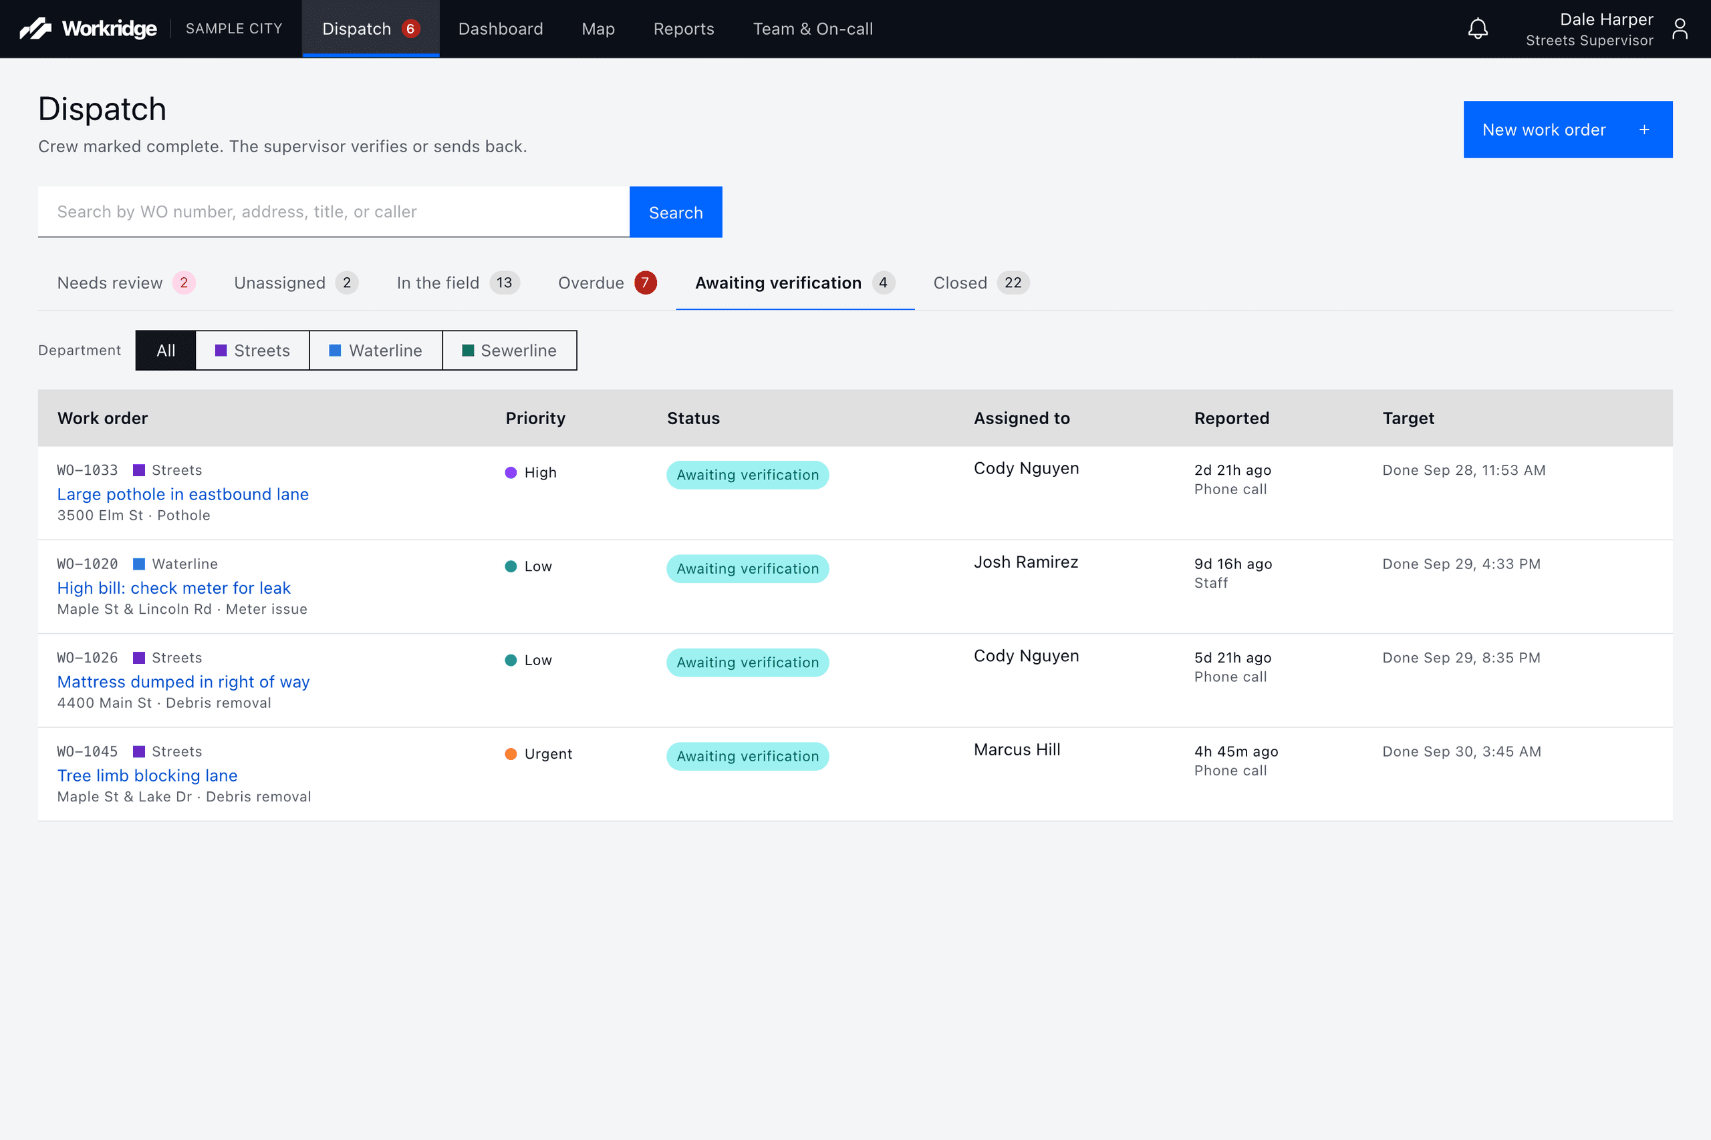
Task: Click the Workridge logo
Action: (88, 28)
